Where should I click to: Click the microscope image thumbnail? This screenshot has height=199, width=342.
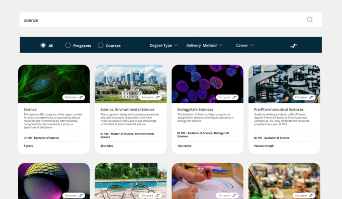point(284,84)
